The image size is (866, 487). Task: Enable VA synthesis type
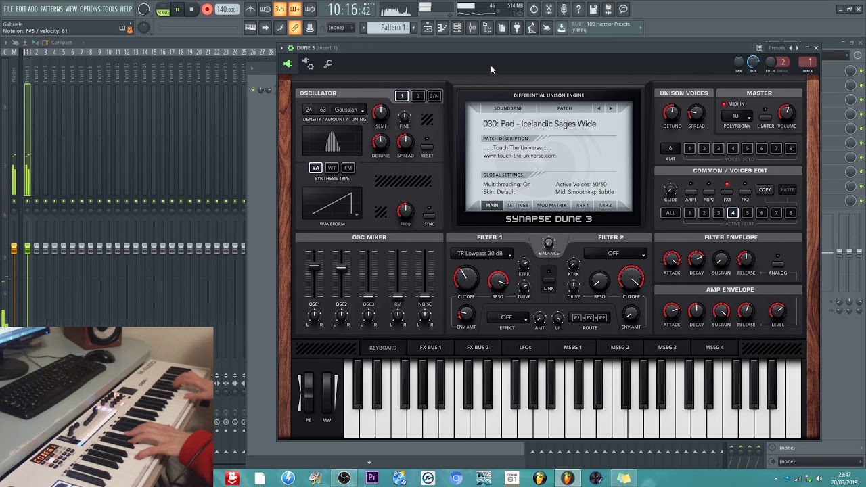click(315, 168)
